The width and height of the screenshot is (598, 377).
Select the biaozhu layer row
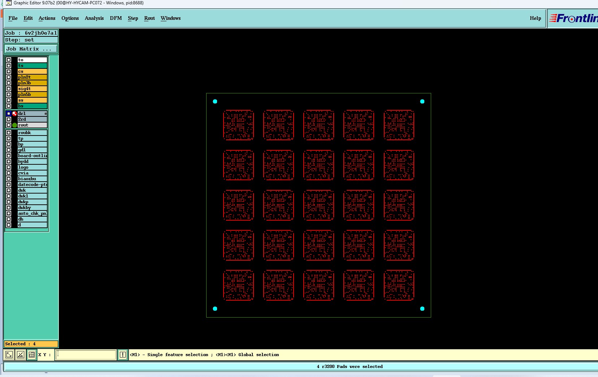pyautogui.click(x=32, y=179)
